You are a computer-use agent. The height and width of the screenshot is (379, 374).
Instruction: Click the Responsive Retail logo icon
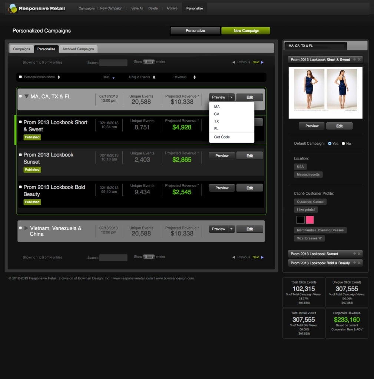13,8
